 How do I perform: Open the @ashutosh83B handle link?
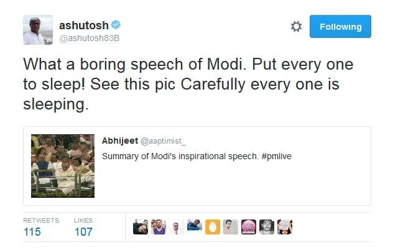[x=89, y=39]
